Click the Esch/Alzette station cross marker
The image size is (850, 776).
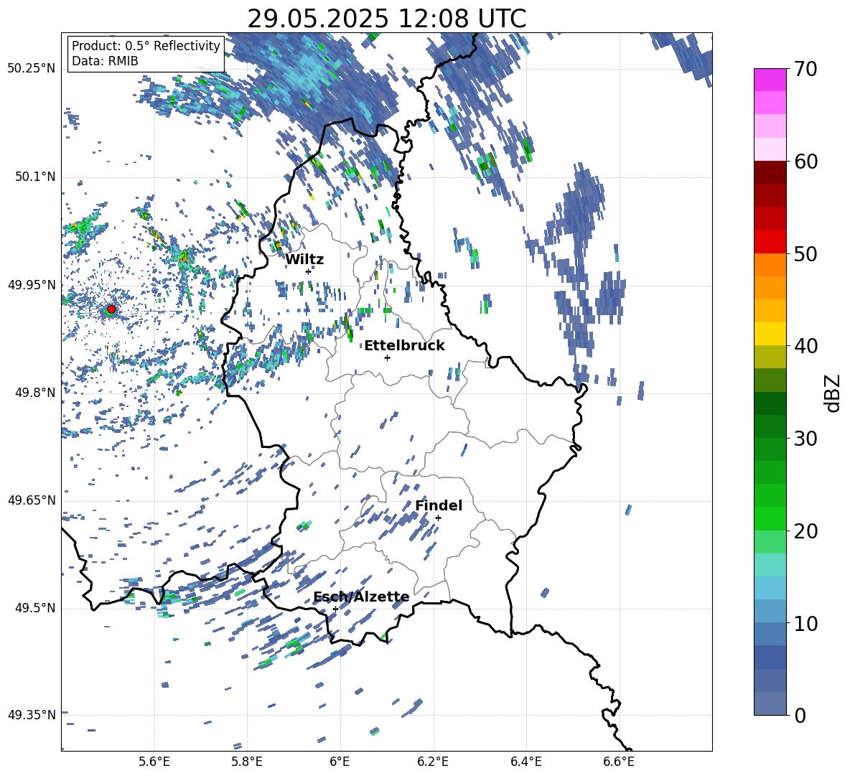(x=335, y=609)
